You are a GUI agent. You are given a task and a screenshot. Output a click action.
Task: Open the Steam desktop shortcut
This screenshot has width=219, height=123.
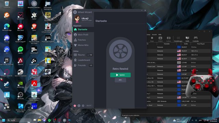[7, 84]
